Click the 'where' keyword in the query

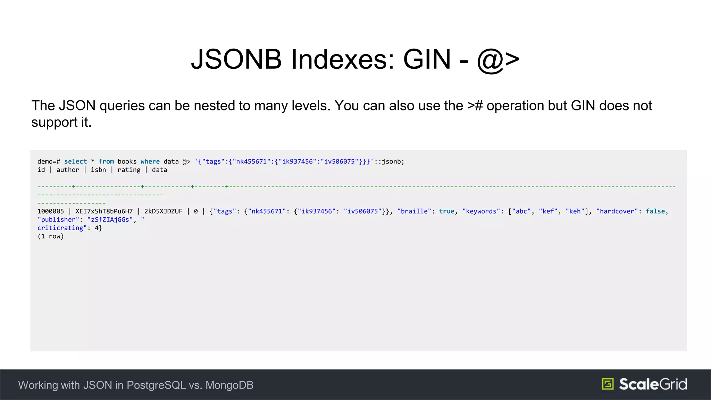(150, 161)
